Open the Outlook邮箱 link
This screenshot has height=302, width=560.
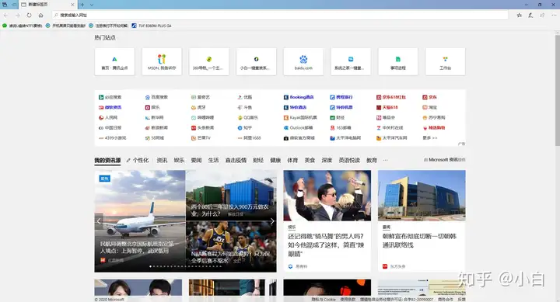(298, 127)
